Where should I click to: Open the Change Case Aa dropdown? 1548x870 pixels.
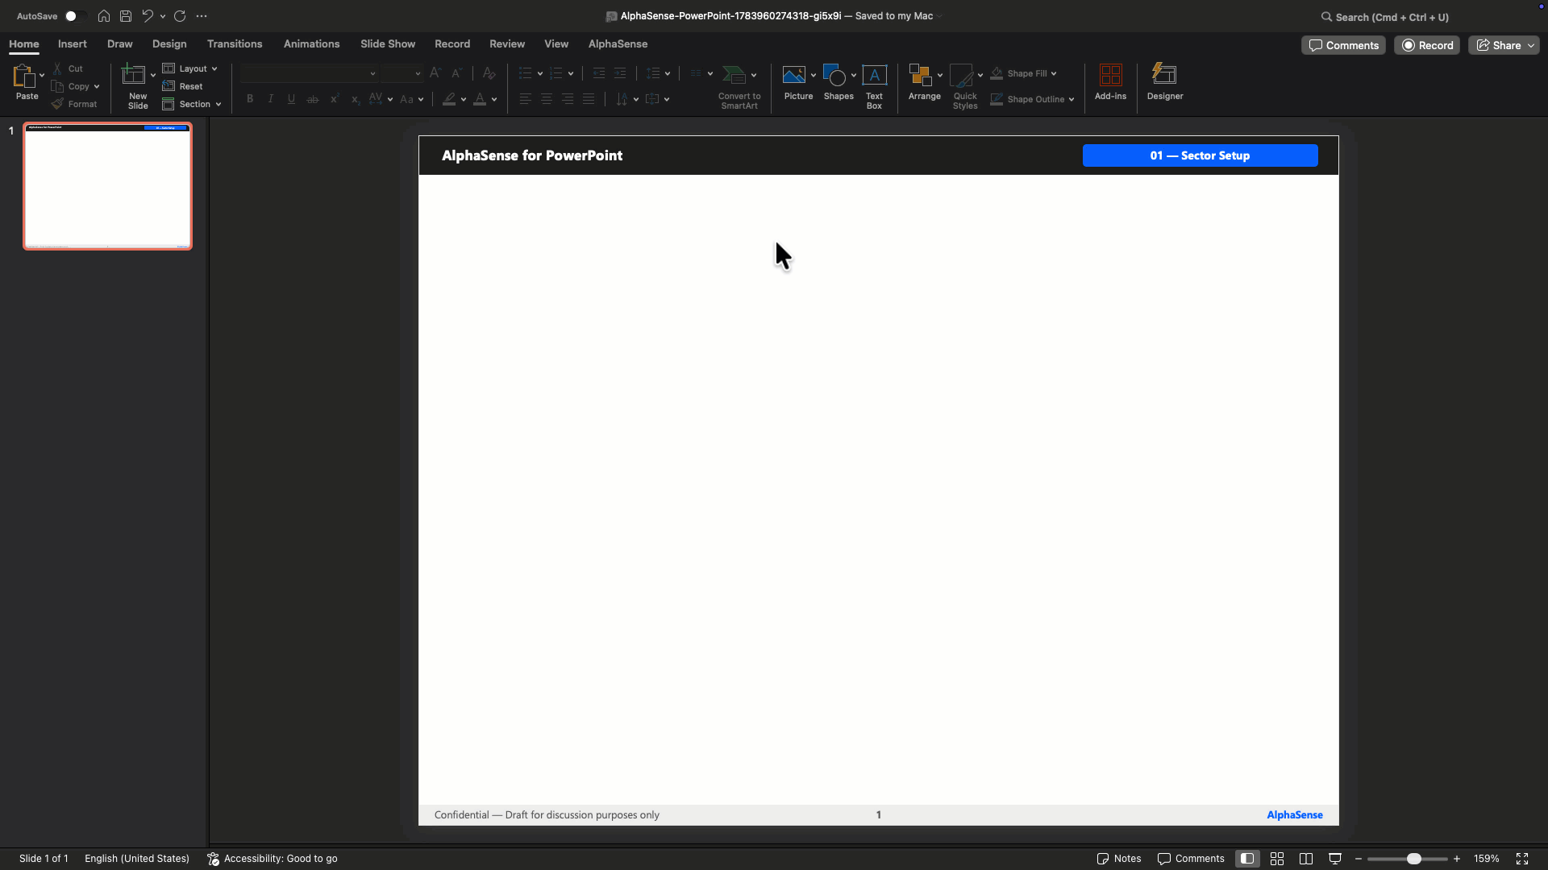tap(411, 99)
